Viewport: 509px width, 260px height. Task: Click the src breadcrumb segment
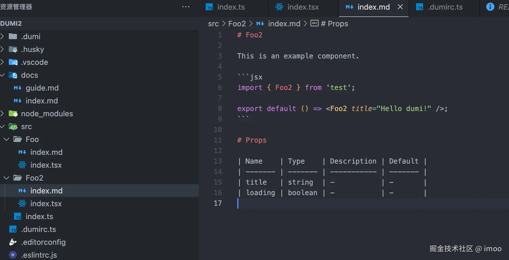(x=213, y=24)
